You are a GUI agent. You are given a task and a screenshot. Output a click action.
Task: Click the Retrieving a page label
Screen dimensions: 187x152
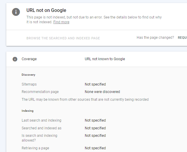click(36, 148)
